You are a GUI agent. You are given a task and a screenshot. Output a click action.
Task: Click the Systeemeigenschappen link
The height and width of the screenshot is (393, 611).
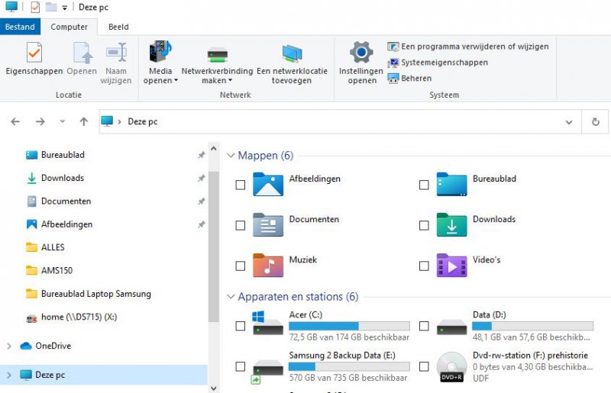tap(444, 63)
